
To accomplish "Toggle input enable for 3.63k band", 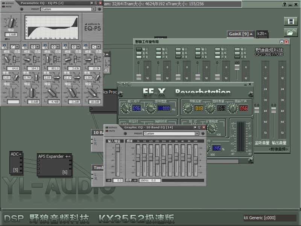I will [65, 46].
